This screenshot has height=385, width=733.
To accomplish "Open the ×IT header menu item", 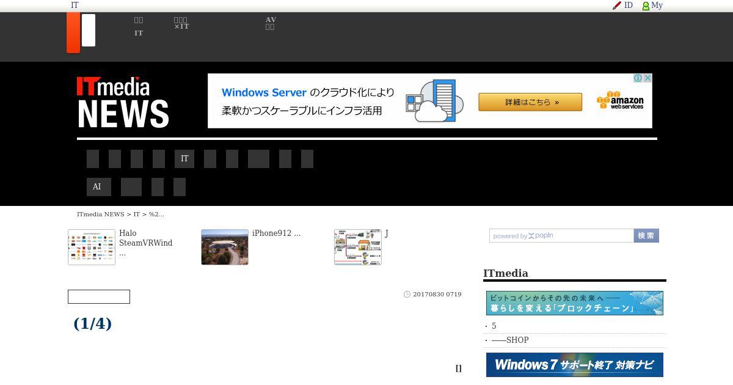I will 181,23.
